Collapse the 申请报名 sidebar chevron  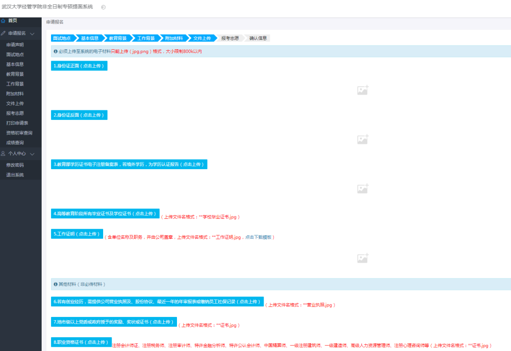click(32, 34)
